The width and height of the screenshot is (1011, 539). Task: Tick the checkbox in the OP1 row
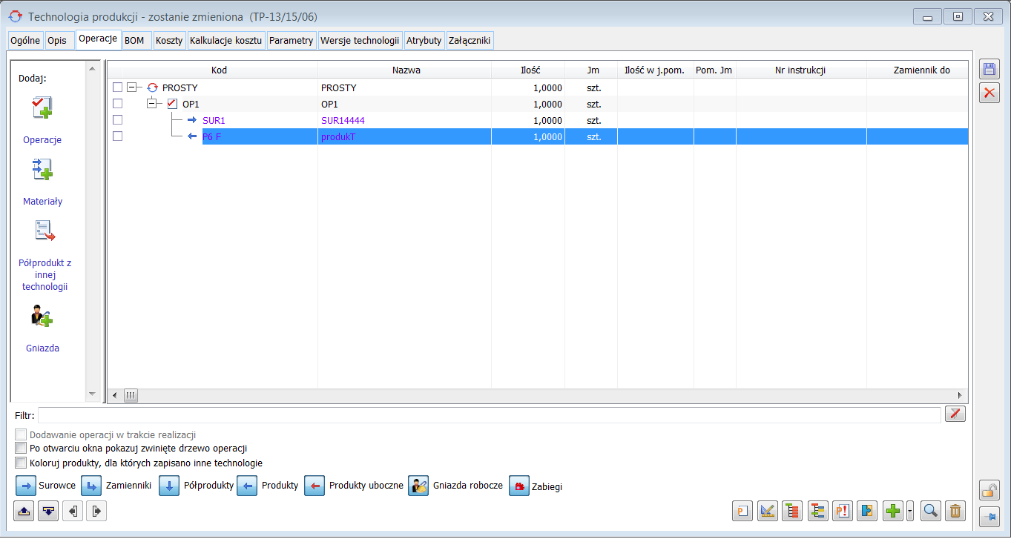(x=117, y=104)
